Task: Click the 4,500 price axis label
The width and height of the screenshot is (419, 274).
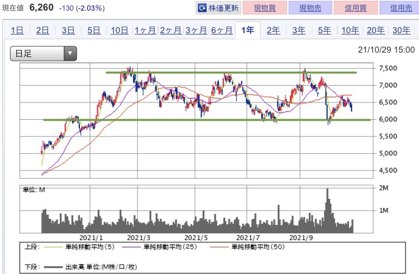Action: tap(388, 170)
